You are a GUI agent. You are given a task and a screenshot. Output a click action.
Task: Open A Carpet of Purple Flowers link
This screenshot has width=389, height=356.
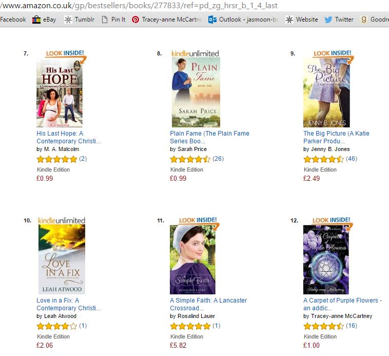click(342, 304)
